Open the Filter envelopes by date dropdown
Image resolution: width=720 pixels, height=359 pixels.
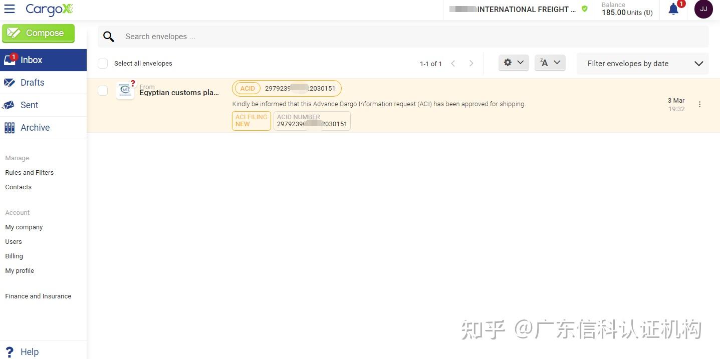pos(643,64)
